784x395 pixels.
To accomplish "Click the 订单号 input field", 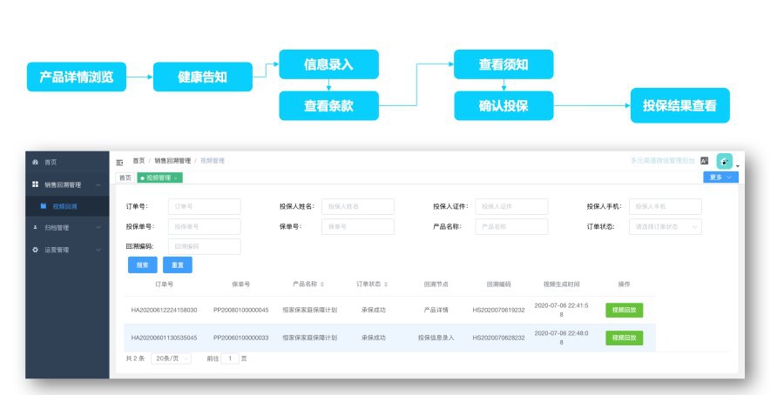I will coord(204,206).
